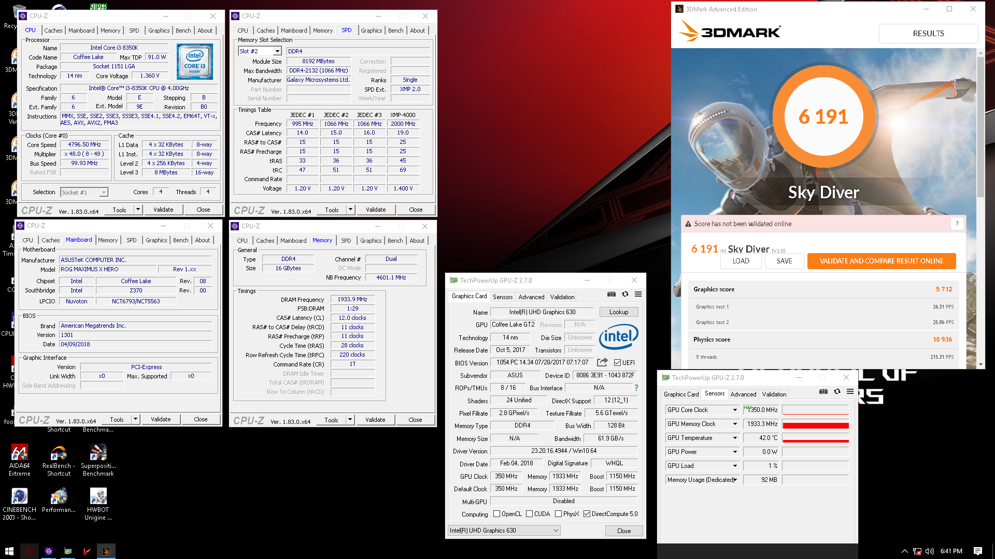Refresh data in GPU-Z Graphics Card window

[x=625, y=294]
